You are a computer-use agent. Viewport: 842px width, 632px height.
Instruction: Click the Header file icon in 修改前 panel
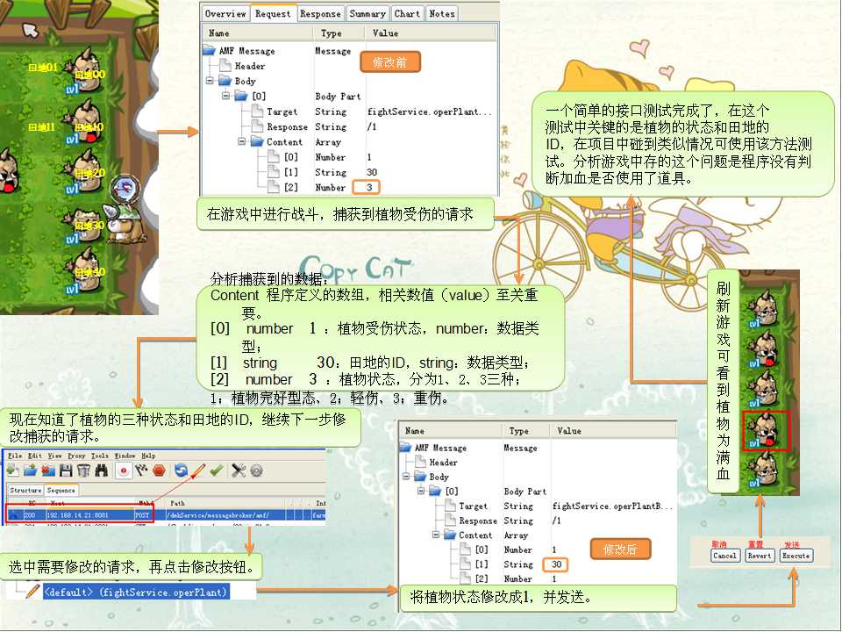click(225, 66)
